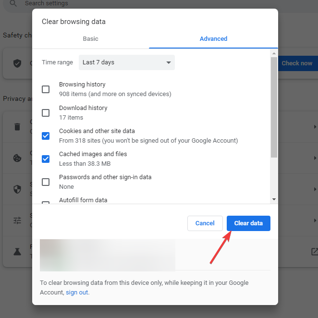Check Passwords and other sign-in data
The image size is (318, 318).
[46, 182]
